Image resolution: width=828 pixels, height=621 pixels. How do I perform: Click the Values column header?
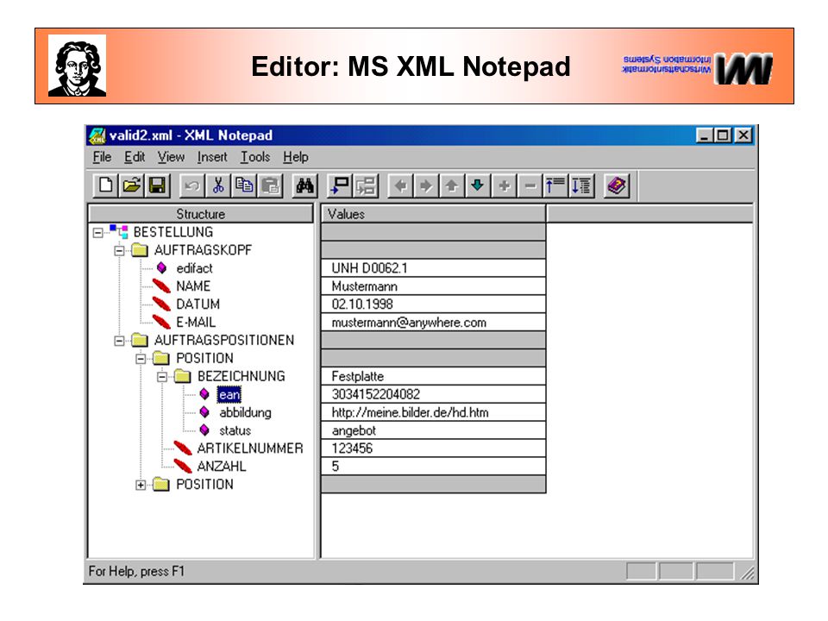(434, 214)
